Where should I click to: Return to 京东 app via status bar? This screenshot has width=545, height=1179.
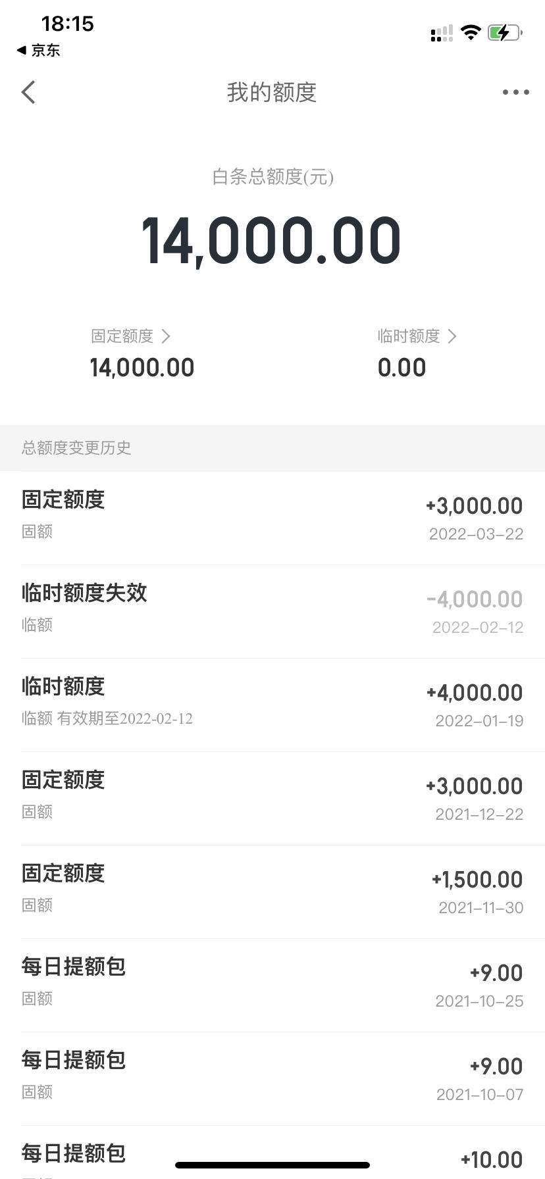point(39,50)
